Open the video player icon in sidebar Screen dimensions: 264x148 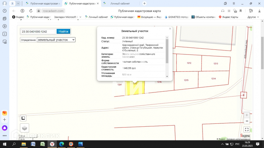click(x=5, y=26)
